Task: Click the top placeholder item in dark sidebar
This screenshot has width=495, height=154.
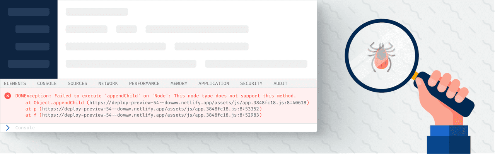Action: (x=28, y=12)
